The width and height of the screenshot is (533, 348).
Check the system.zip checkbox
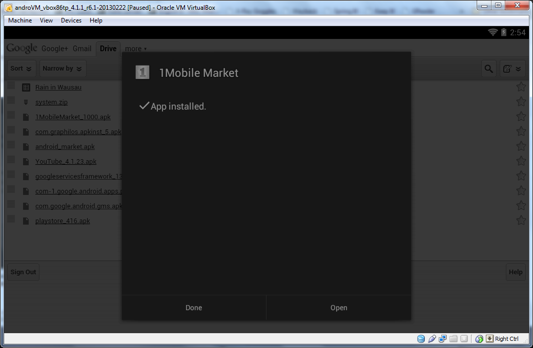11,100
